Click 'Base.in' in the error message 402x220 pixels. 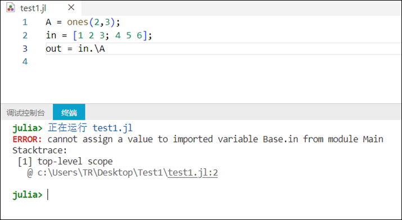tap(281, 139)
